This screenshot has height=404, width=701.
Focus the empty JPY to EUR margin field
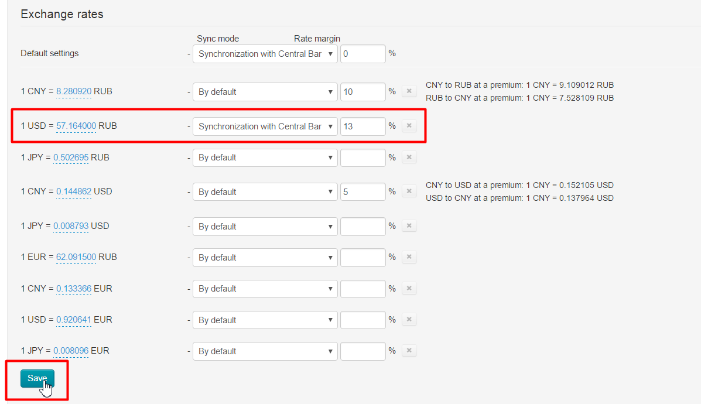tap(363, 351)
